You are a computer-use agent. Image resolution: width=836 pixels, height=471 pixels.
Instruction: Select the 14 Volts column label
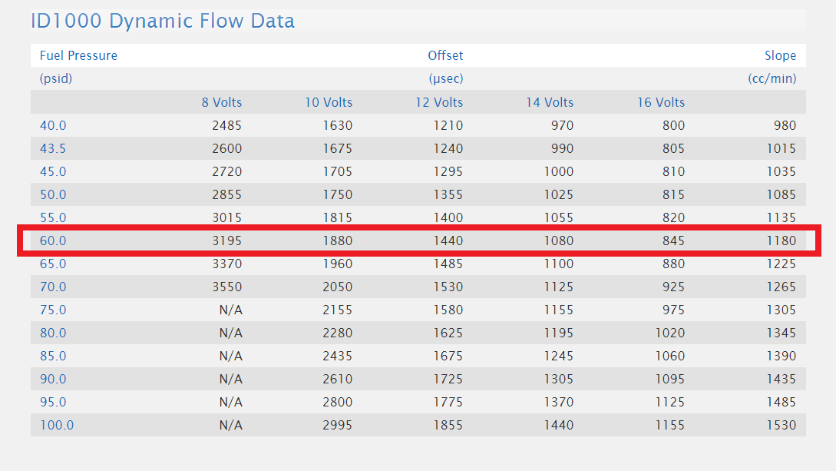(550, 102)
